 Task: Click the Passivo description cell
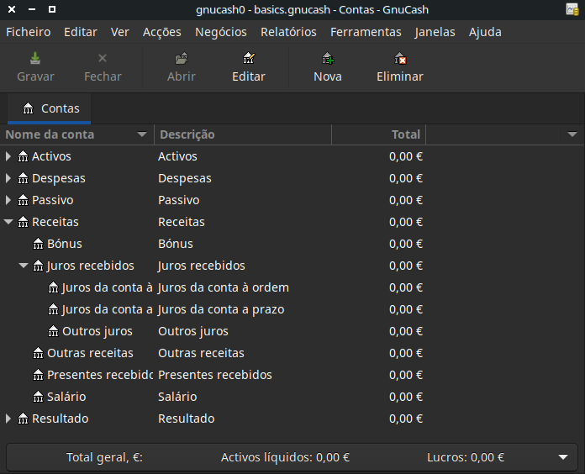pos(179,200)
